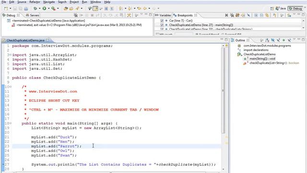Screen dimensions: 307x173
Task: Collapse the import block at line 3
Action: (x=11, y=55)
